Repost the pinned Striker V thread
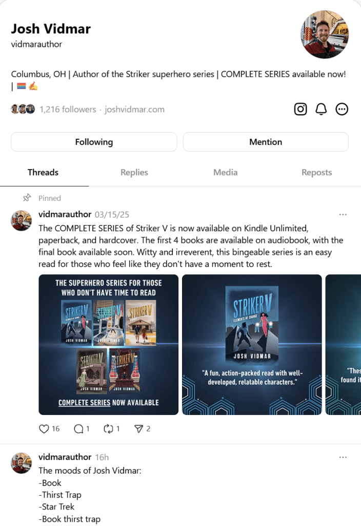Viewport: 361px width, 526px height. point(109,429)
